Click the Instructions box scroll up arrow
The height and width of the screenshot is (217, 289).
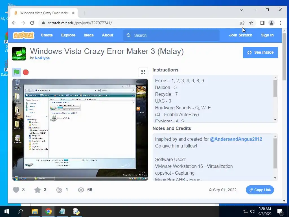pos(275,78)
